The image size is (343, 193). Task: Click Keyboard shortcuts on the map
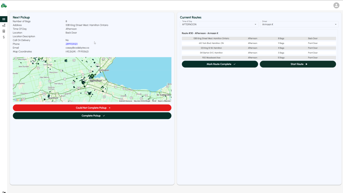point(126,101)
